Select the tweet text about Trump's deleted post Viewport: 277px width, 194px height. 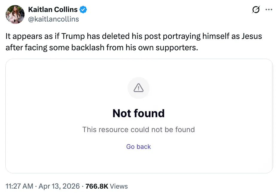tap(134, 42)
